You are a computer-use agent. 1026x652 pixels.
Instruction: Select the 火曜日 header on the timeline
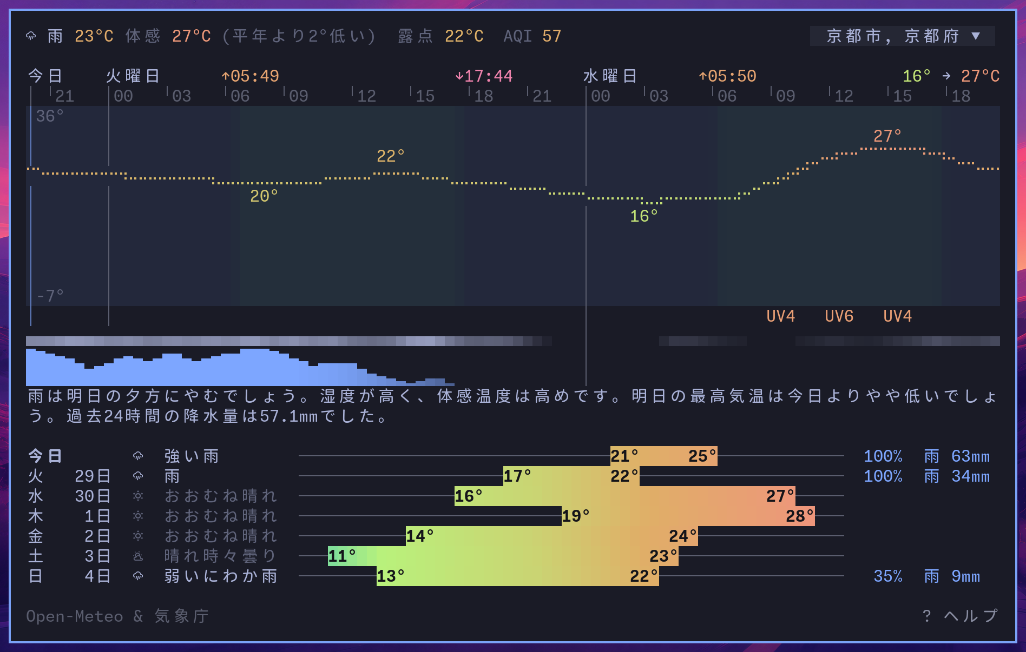click(133, 76)
